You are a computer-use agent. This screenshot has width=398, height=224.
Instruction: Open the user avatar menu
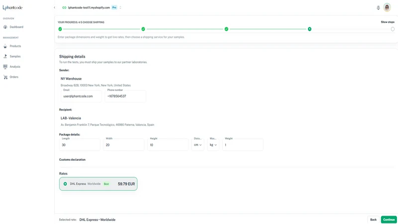point(387,7)
